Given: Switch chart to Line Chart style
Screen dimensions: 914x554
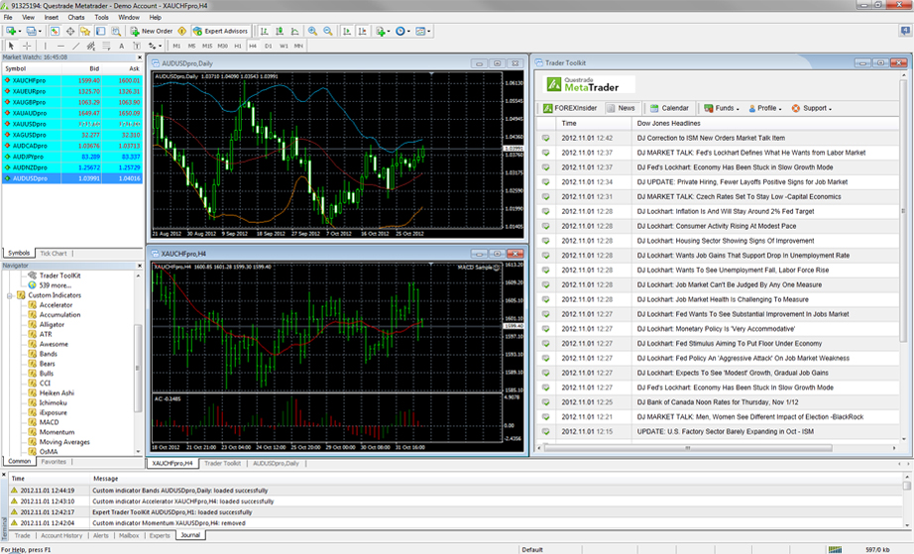Looking at the screenshot, I should (295, 31).
